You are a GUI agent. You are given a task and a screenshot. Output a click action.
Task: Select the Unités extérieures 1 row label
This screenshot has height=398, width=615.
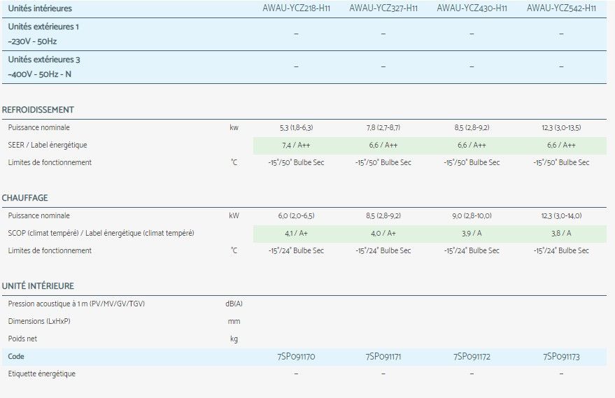pyautogui.click(x=43, y=26)
